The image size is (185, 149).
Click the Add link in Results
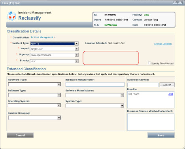pyautogui.click(x=170, y=94)
